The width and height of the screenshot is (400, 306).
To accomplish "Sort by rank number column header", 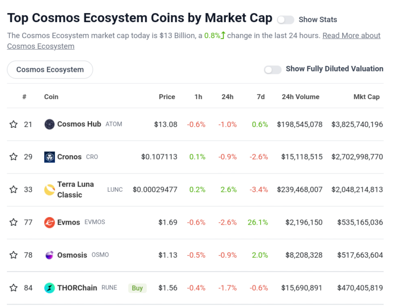I will [24, 97].
